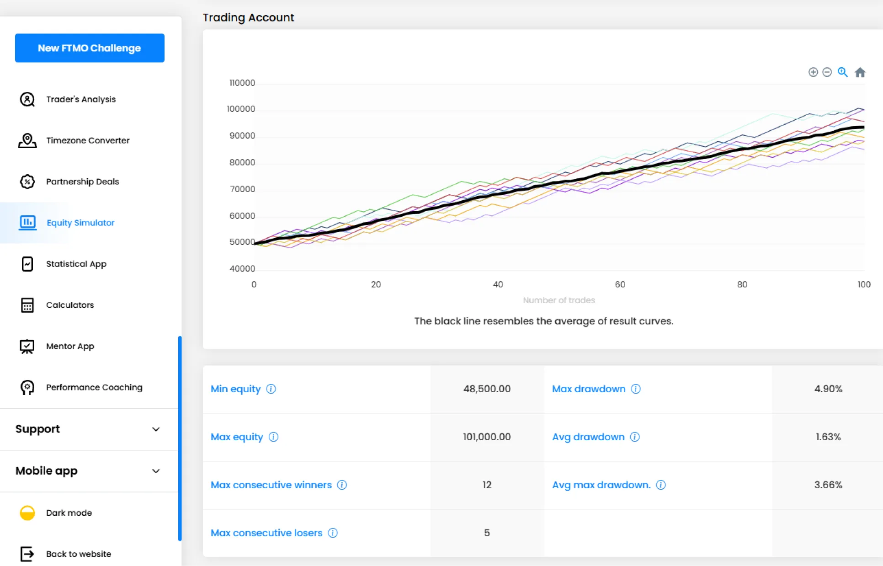Activate the box zoom magnifier on the chart
Image resolution: width=883 pixels, height=566 pixels.
pos(843,72)
